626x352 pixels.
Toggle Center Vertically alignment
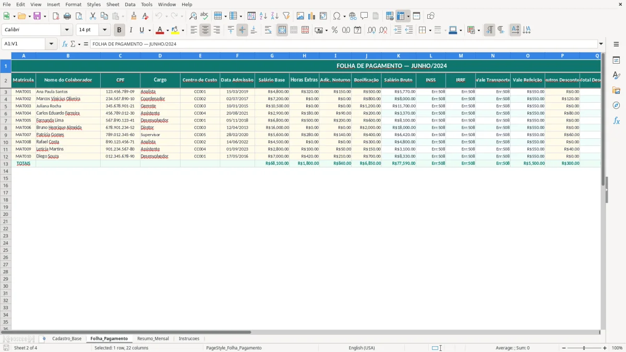[x=242, y=30]
